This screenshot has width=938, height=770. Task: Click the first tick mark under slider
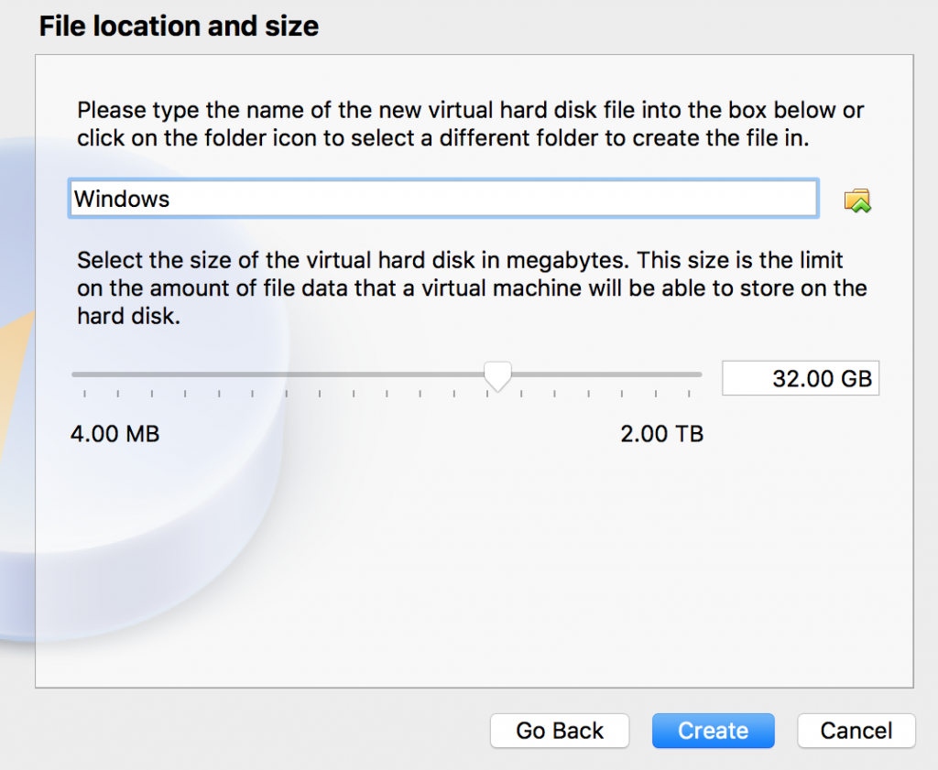[x=84, y=395]
